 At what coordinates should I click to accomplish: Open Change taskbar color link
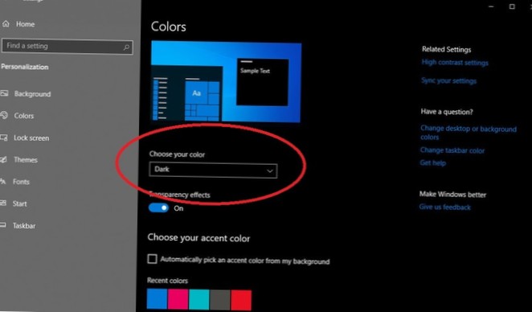pos(452,150)
